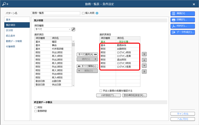Switch to the 区分別 side tab

point(17,30)
